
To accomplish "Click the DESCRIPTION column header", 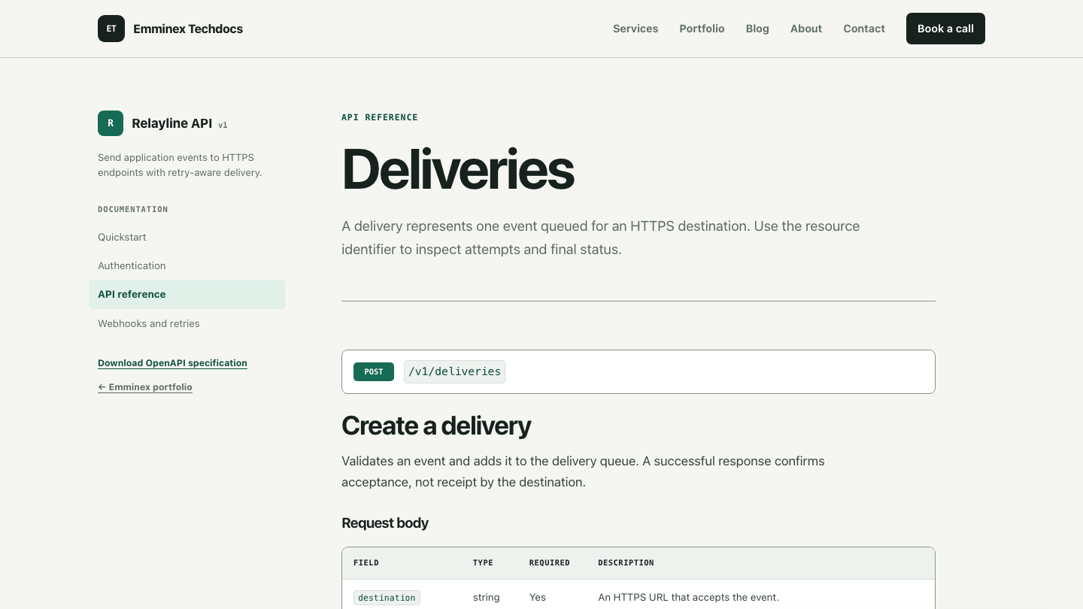I will [626, 562].
